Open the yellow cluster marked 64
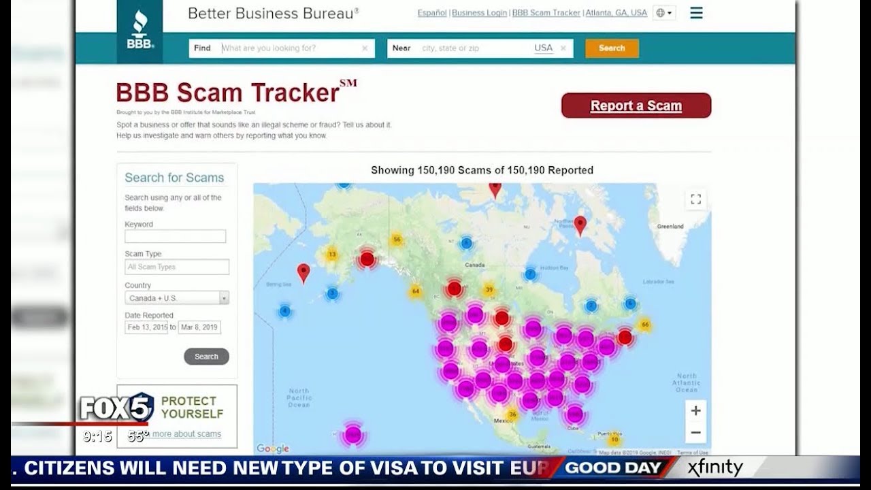871x490 pixels. 415,292
